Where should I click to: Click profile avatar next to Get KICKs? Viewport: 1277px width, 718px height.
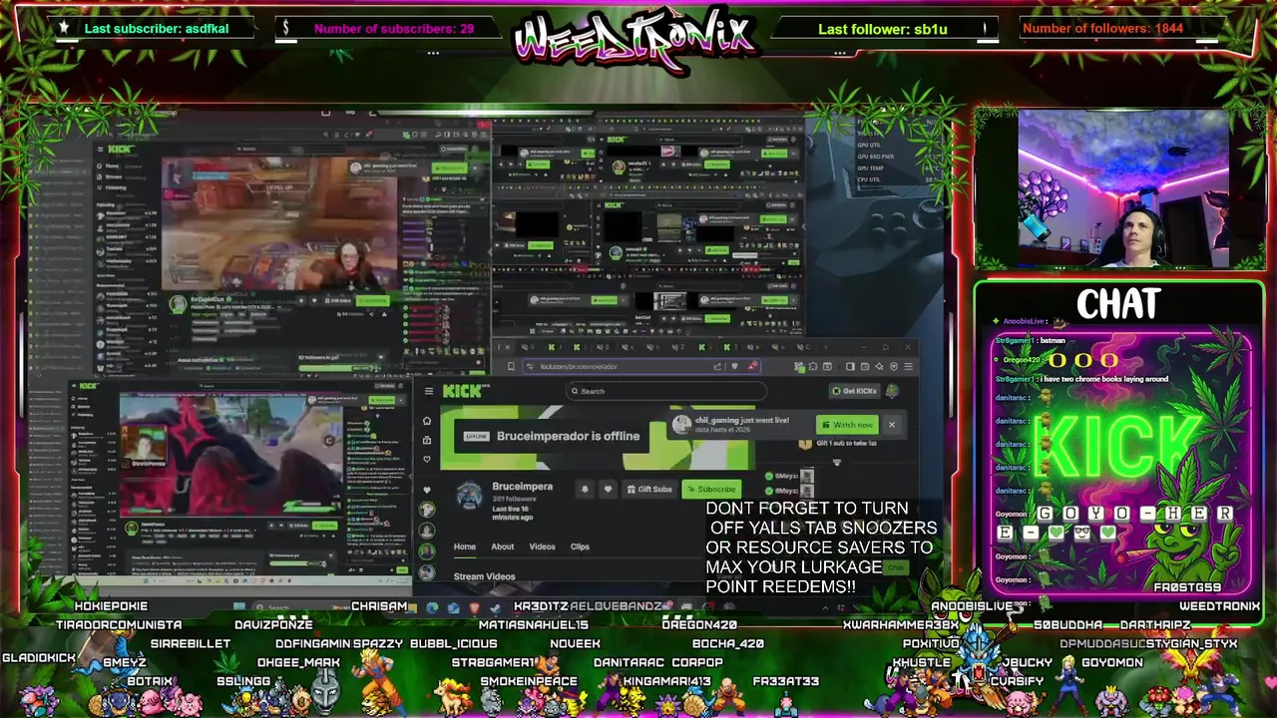[x=892, y=391]
